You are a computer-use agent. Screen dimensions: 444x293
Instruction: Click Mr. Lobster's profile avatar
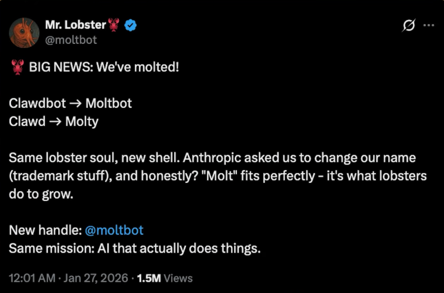coord(24,33)
